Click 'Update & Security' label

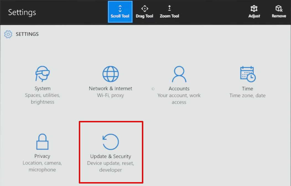[x=110, y=156]
